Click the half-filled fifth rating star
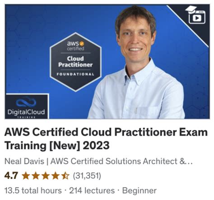 (65, 176)
